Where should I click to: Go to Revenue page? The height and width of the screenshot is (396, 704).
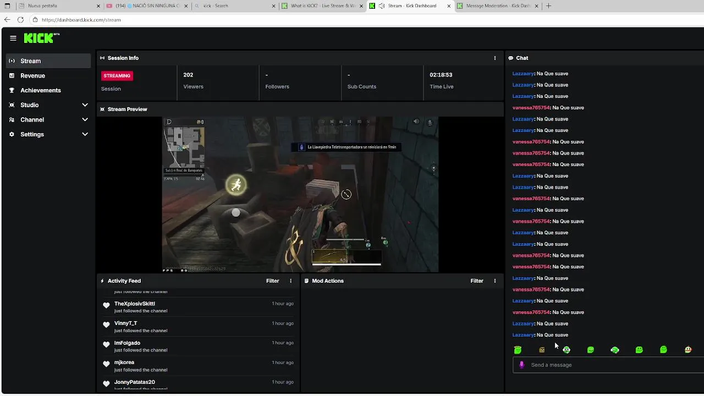(48, 76)
